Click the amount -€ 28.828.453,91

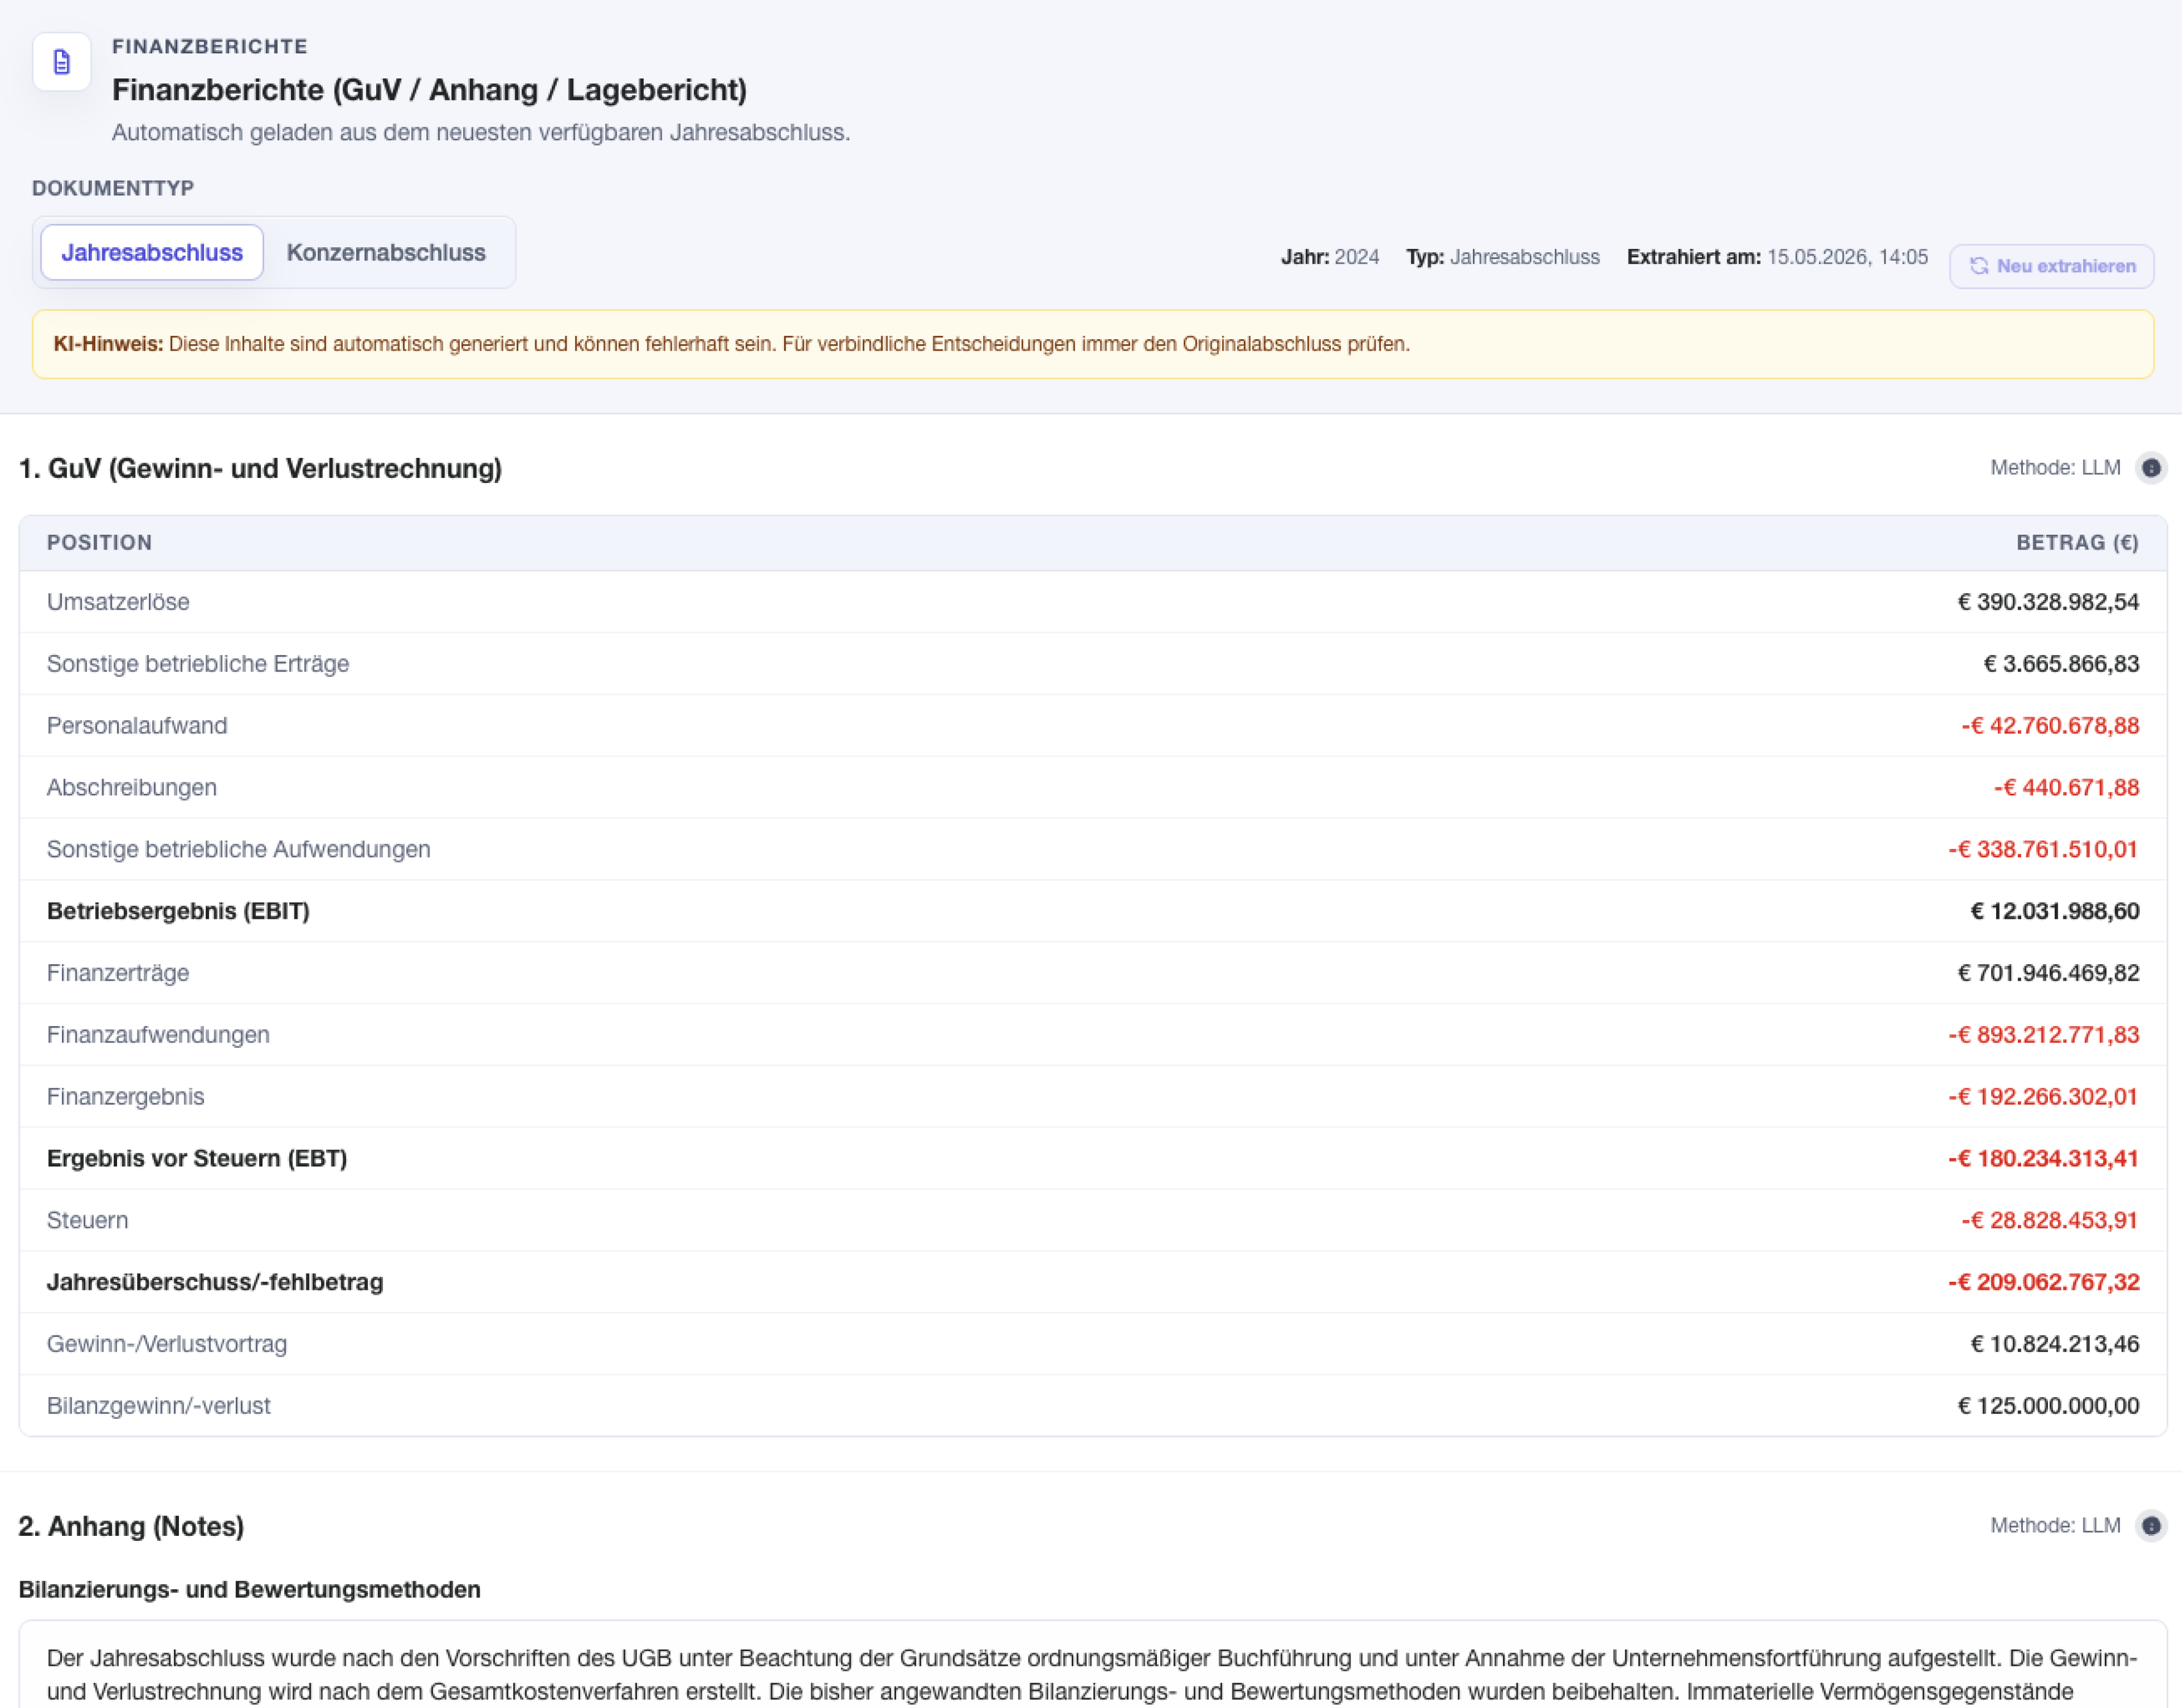2050,1220
